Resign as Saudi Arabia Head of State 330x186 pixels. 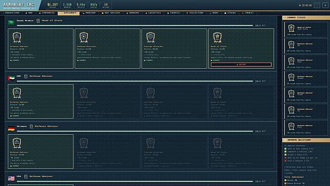coord(241,65)
